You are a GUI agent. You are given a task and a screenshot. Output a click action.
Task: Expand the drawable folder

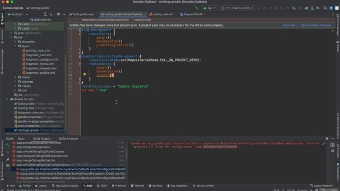[15, 41]
